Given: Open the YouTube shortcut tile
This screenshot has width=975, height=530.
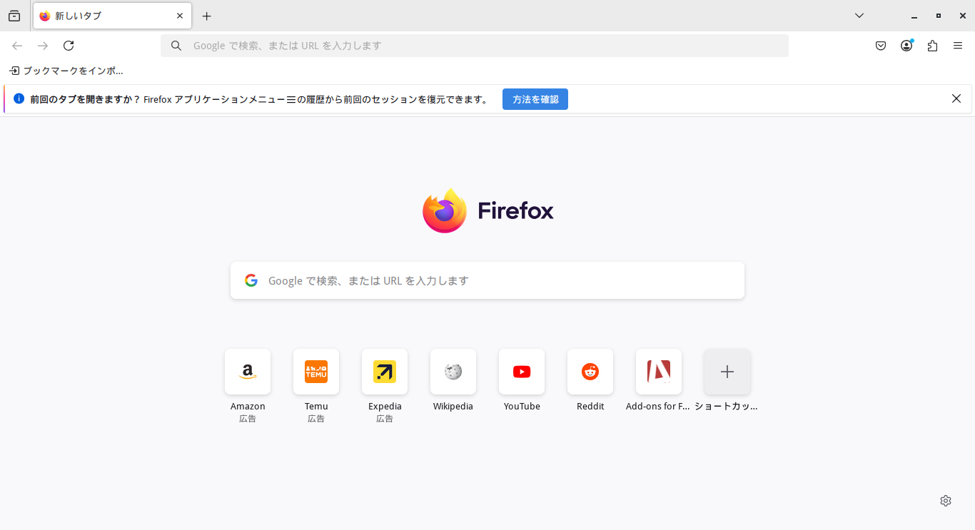Looking at the screenshot, I should click(522, 372).
